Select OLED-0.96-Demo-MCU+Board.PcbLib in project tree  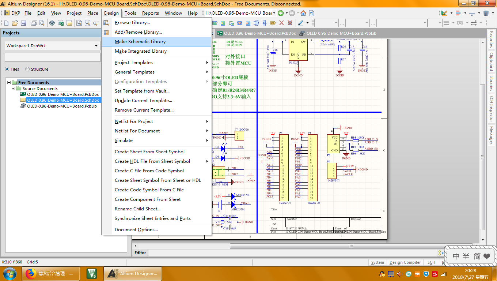[x=62, y=106]
